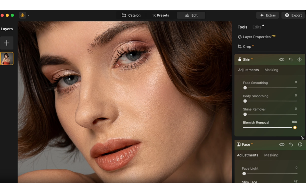This screenshot has width=306, height=193.
Task: Open Skin Adjustments tab
Action: click(248, 70)
